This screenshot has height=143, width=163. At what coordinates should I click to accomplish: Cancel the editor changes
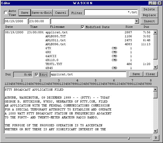[61, 13]
